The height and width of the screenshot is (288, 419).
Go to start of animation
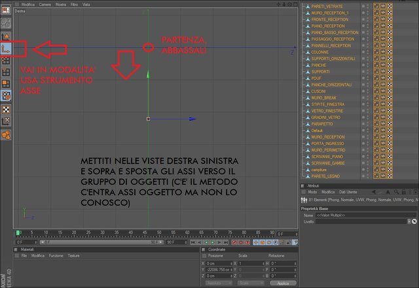coord(193,242)
